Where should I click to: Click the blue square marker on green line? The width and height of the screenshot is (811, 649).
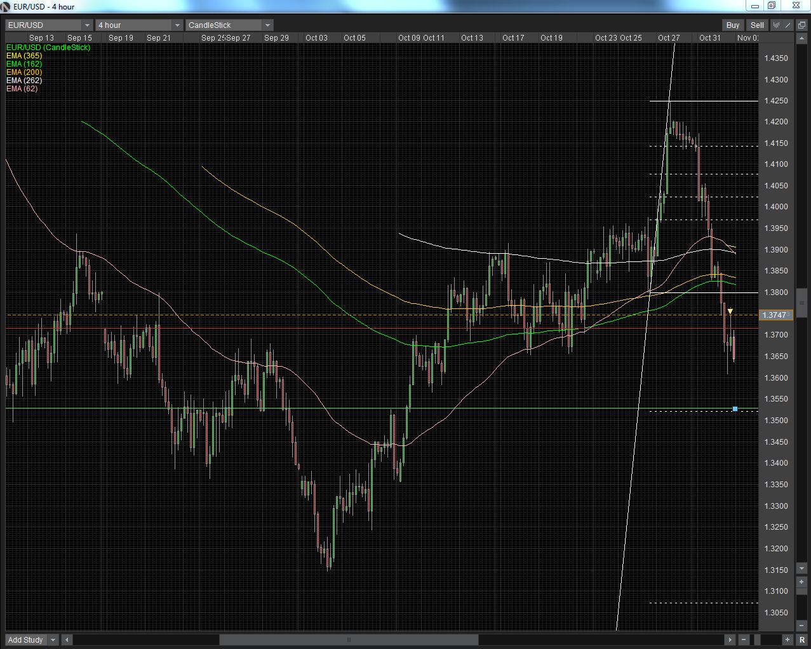point(735,409)
